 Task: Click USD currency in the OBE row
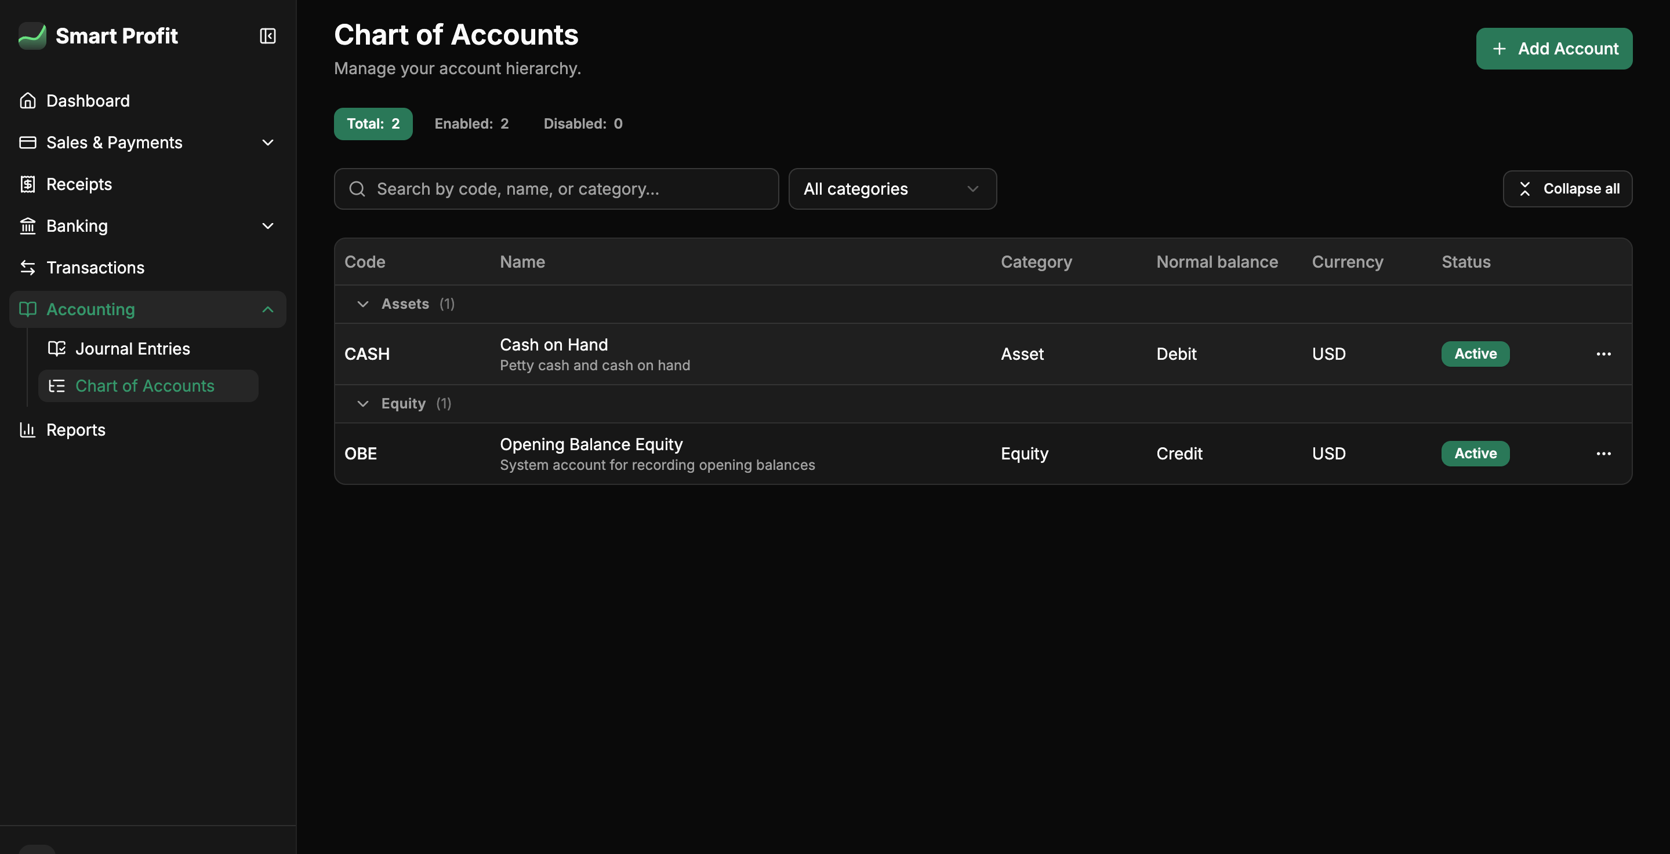[x=1328, y=454]
